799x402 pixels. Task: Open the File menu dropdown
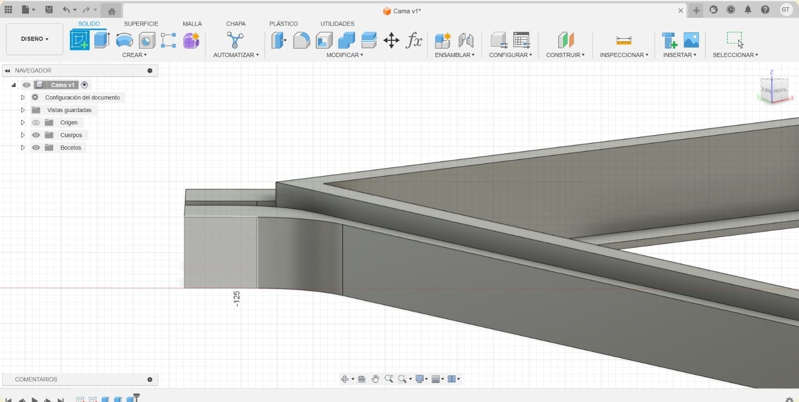click(x=28, y=9)
